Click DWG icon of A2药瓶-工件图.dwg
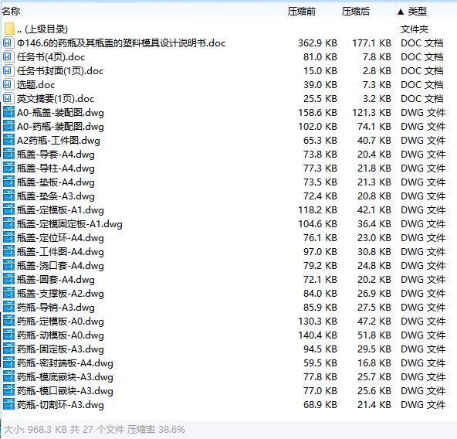 tap(8, 141)
